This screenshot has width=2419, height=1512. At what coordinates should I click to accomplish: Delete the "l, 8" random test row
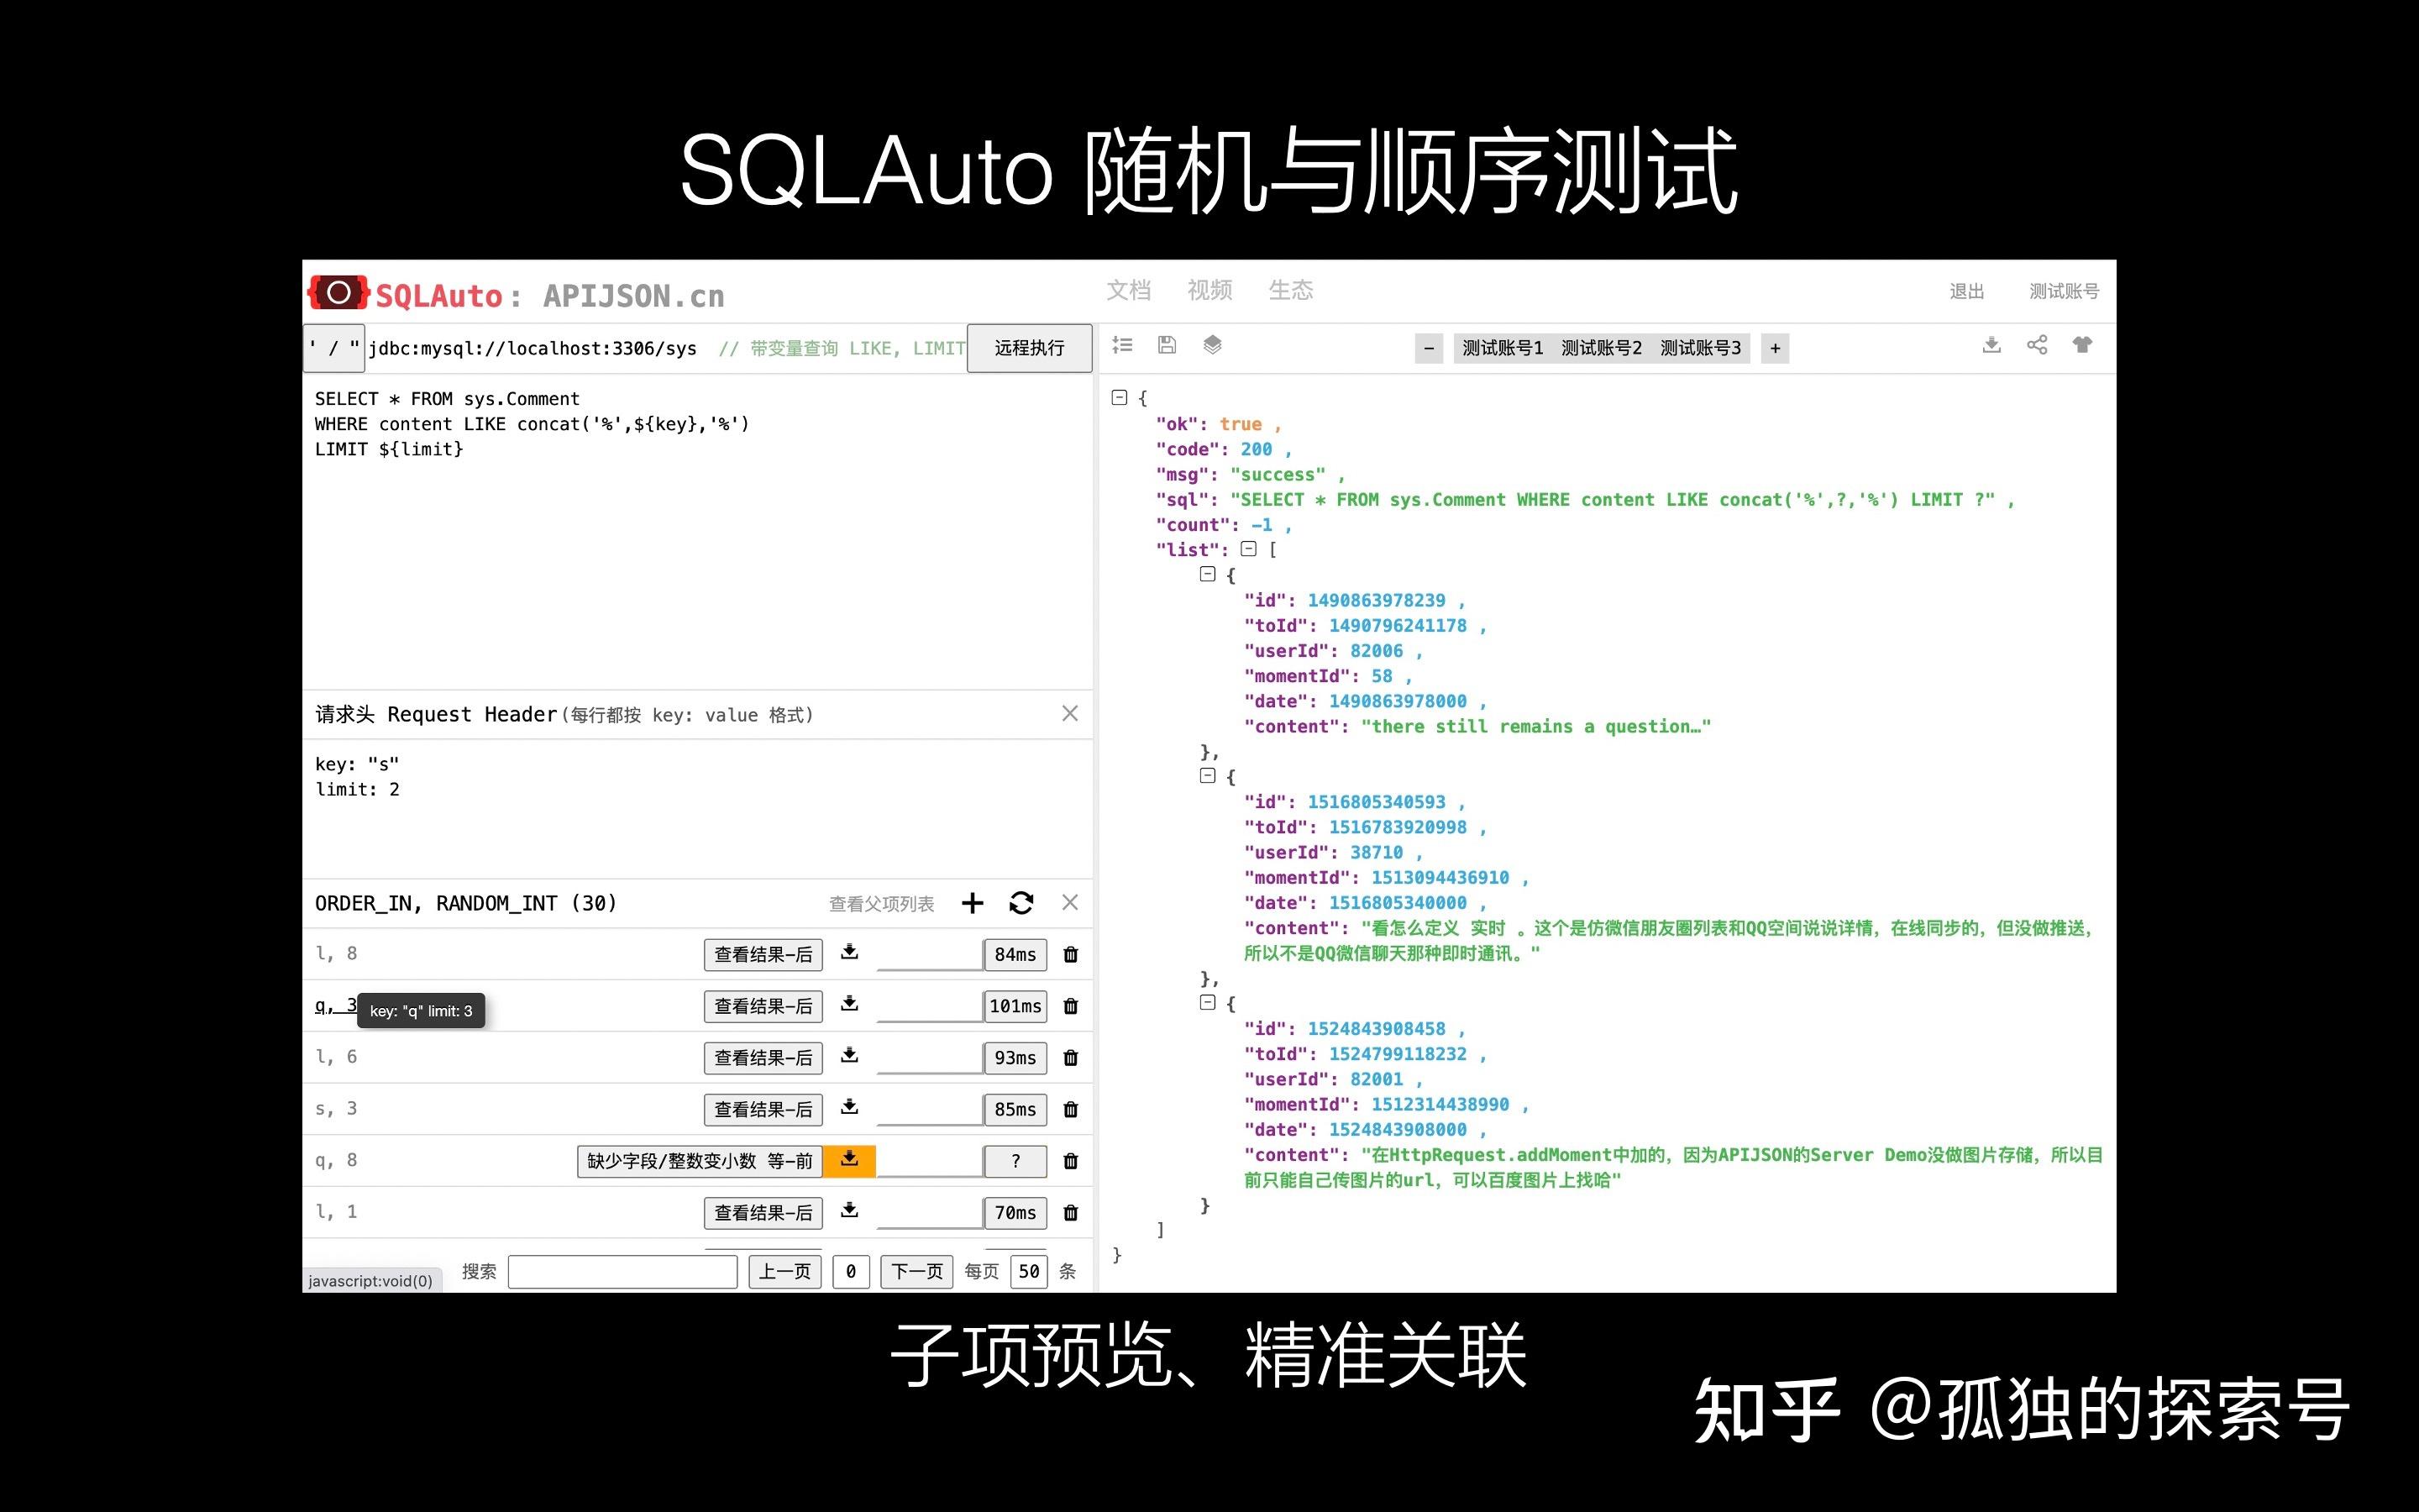point(1071,955)
